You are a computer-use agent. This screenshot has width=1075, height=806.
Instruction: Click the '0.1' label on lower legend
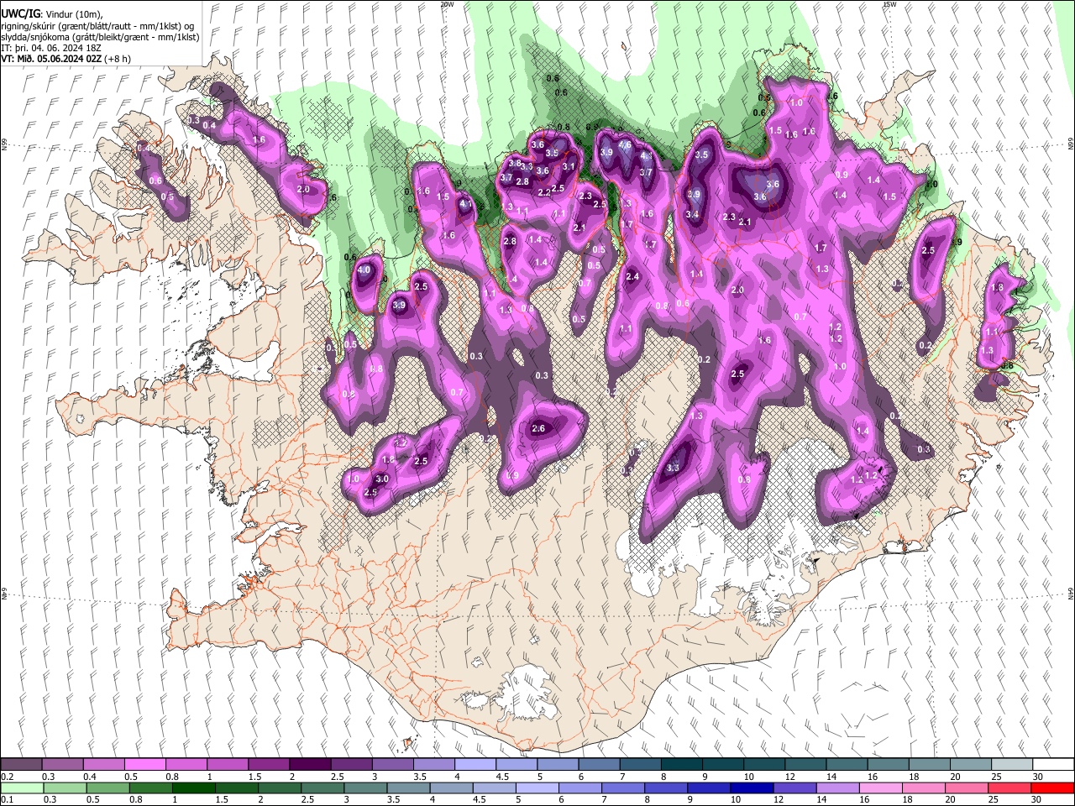pyautogui.click(x=8, y=799)
